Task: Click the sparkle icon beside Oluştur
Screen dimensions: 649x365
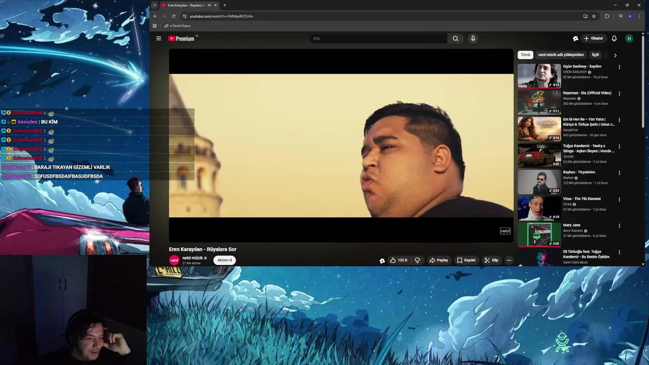Action: point(575,39)
